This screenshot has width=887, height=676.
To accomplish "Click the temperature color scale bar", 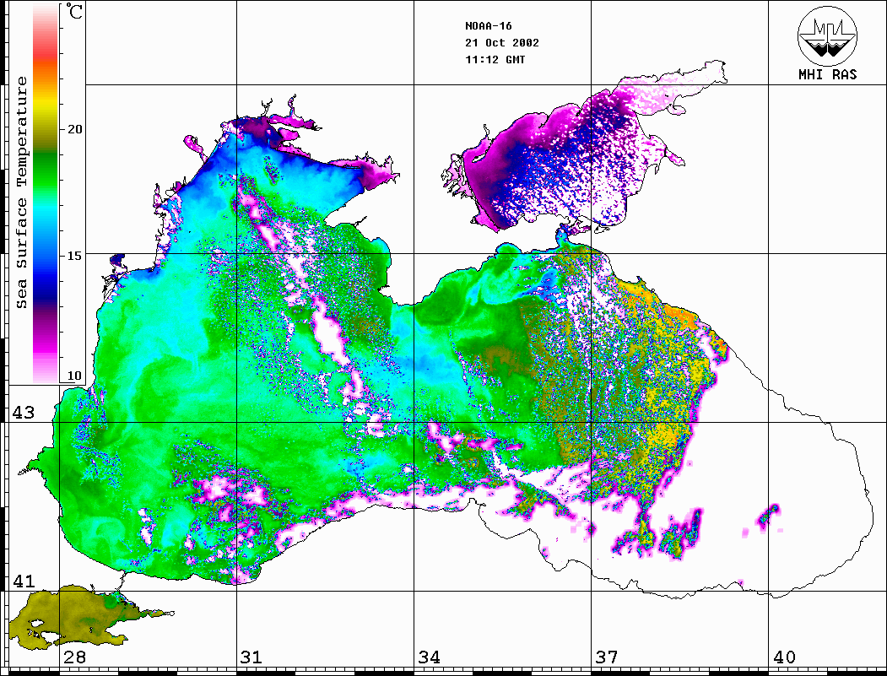I will point(46,193).
